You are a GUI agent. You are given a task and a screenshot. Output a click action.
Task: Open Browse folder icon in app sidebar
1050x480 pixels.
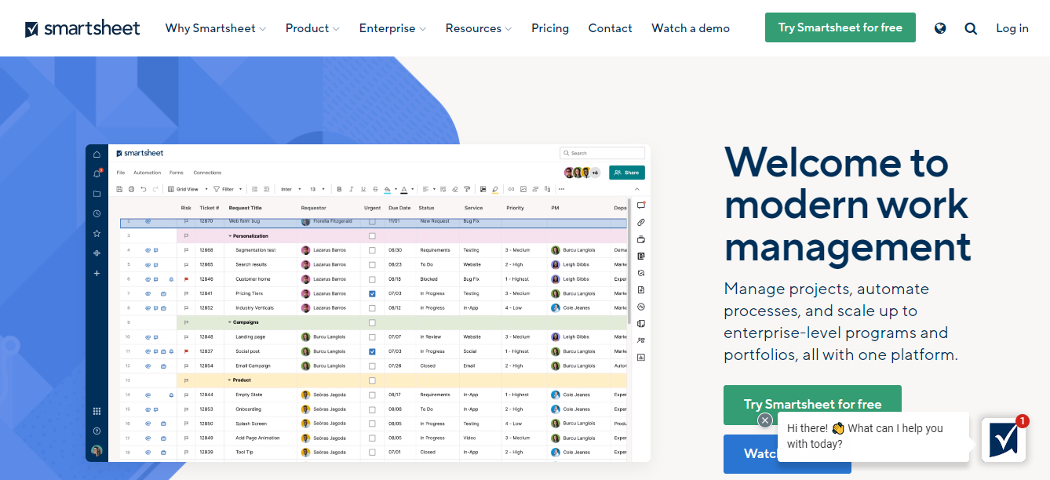point(97,194)
